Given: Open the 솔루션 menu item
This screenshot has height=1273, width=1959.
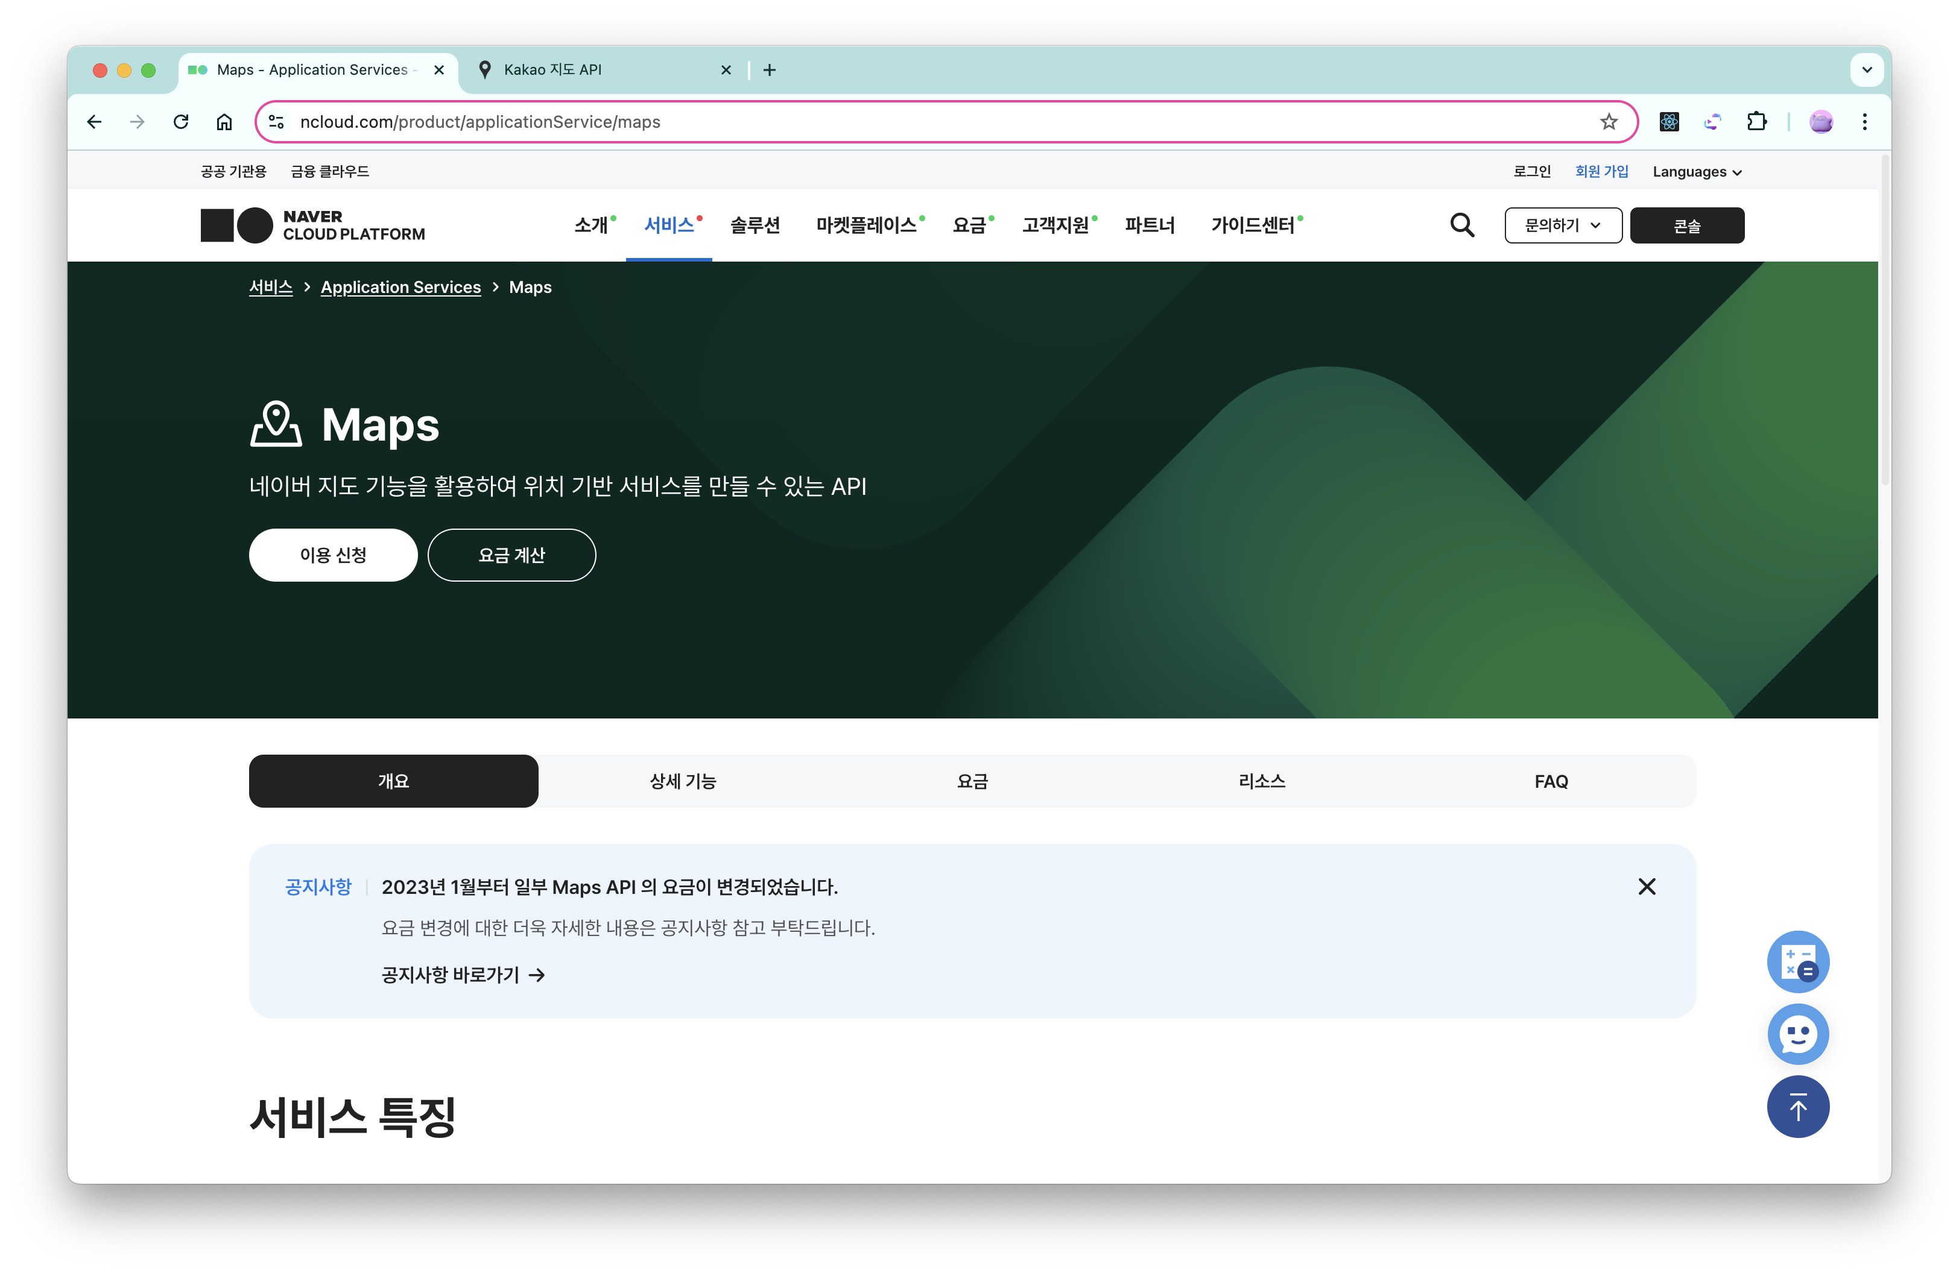Looking at the screenshot, I should click(755, 225).
